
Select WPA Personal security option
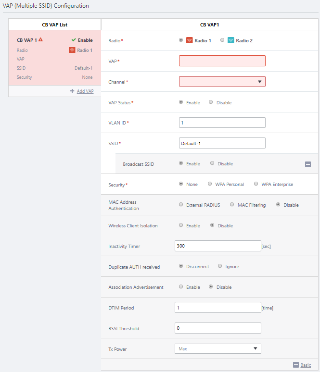click(210, 184)
